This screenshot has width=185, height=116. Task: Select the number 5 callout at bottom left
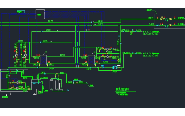tap(6, 95)
